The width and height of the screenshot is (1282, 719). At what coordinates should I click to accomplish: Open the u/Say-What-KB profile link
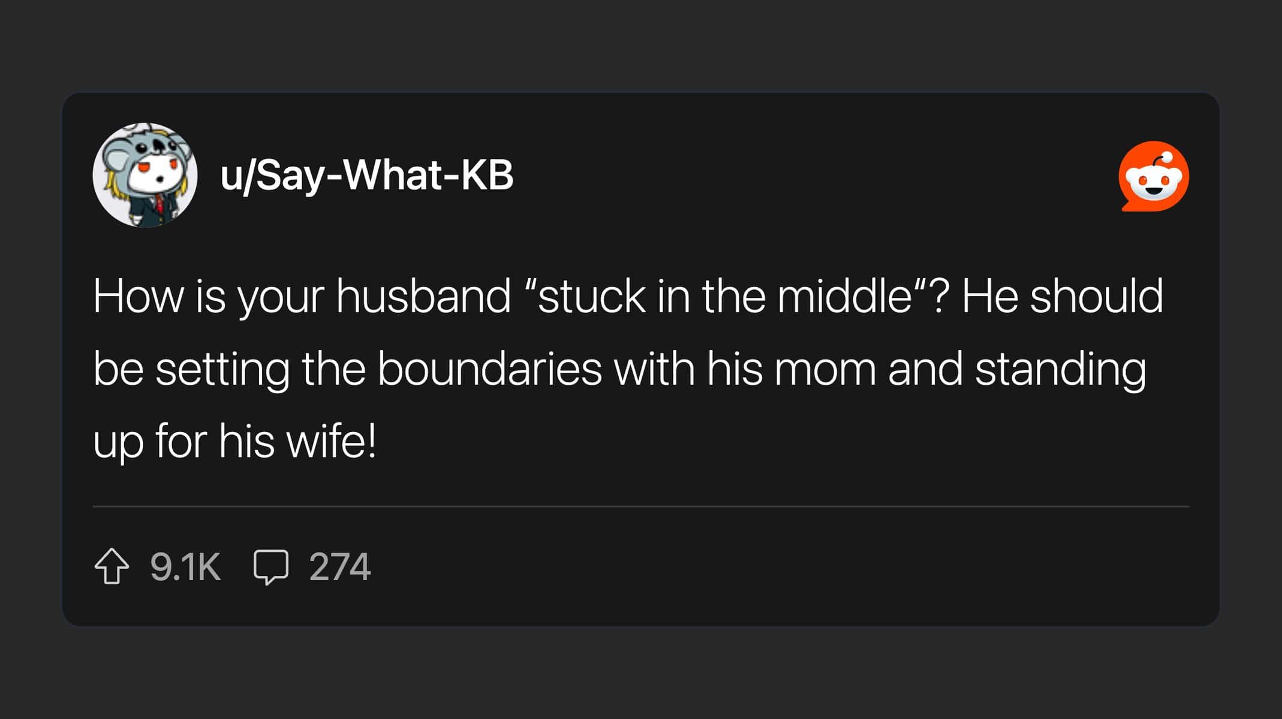pos(367,176)
